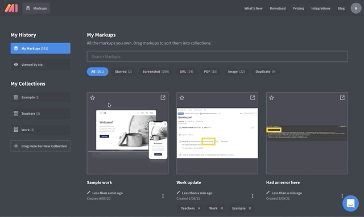
Task: Click the Markup Hero logo
Action: click(11, 8)
